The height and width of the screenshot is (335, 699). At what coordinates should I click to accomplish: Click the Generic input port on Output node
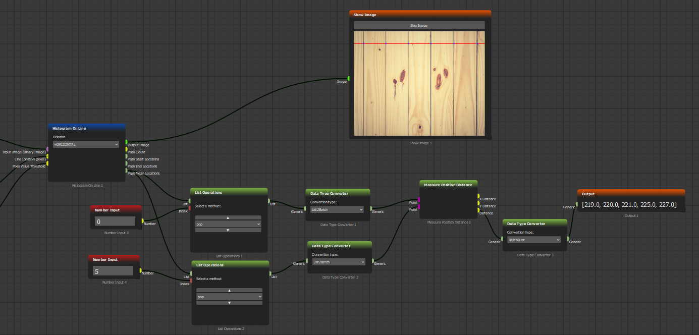coord(577,204)
